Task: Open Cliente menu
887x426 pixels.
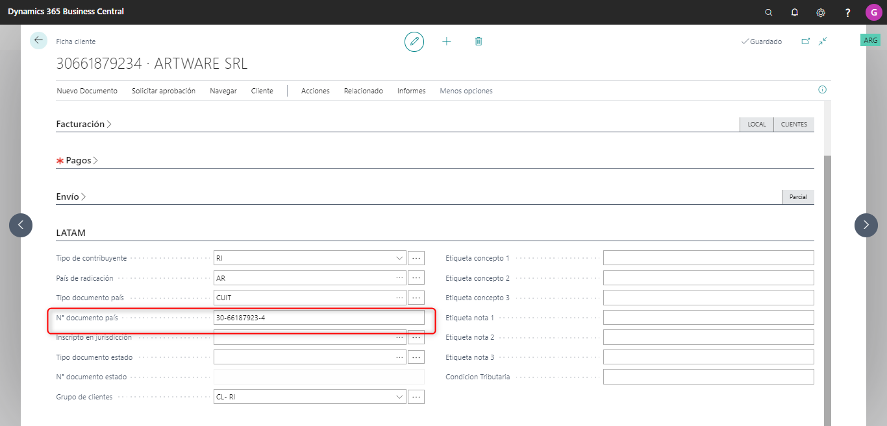Action: point(262,91)
